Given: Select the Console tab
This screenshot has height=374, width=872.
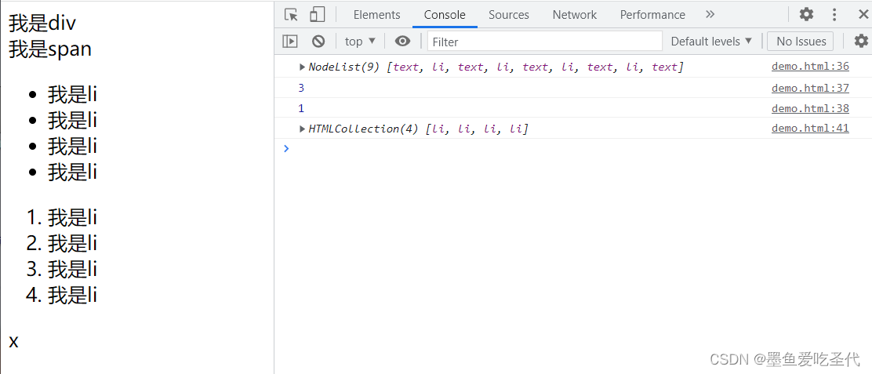Looking at the screenshot, I should [x=445, y=14].
